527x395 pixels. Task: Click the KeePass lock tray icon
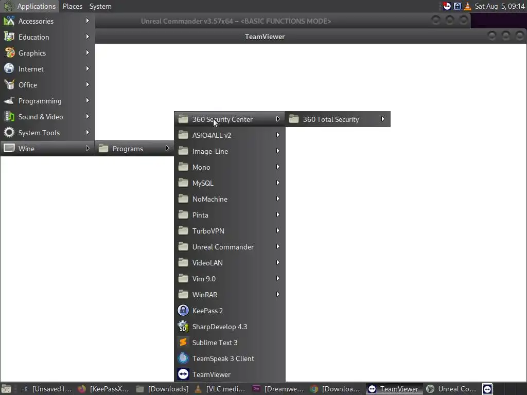(458, 6)
